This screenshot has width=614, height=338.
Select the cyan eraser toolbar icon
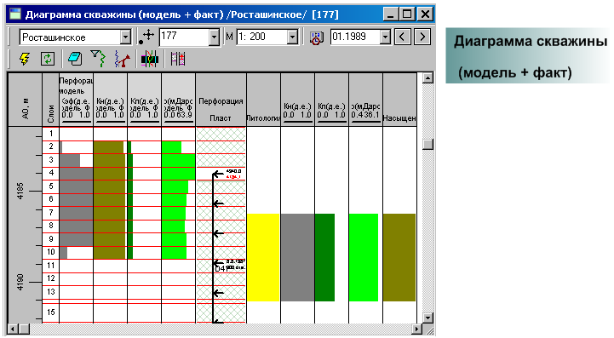point(74,59)
